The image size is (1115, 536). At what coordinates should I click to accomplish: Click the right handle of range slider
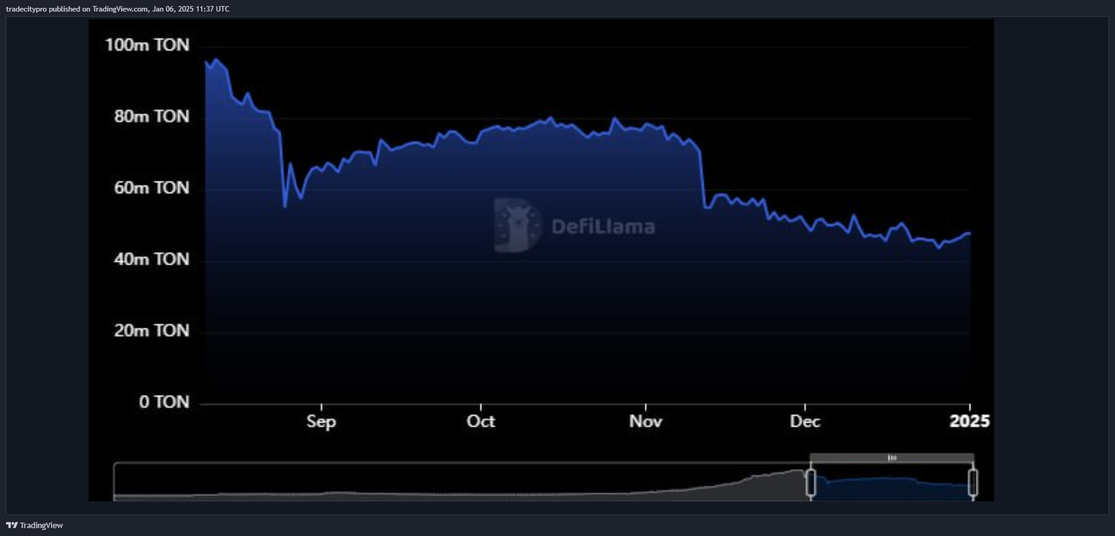pos(973,483)
